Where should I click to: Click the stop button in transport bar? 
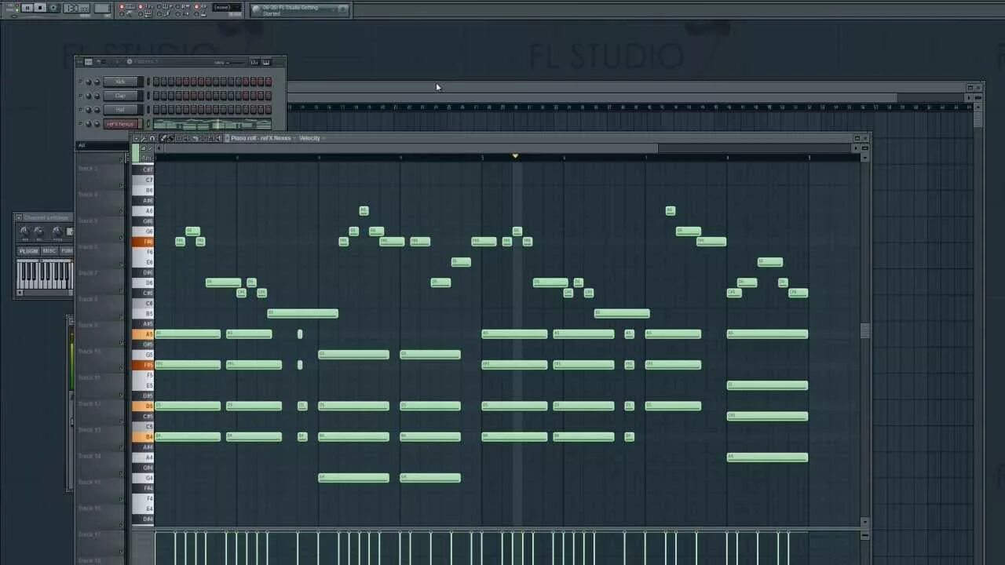pos(40,8)
